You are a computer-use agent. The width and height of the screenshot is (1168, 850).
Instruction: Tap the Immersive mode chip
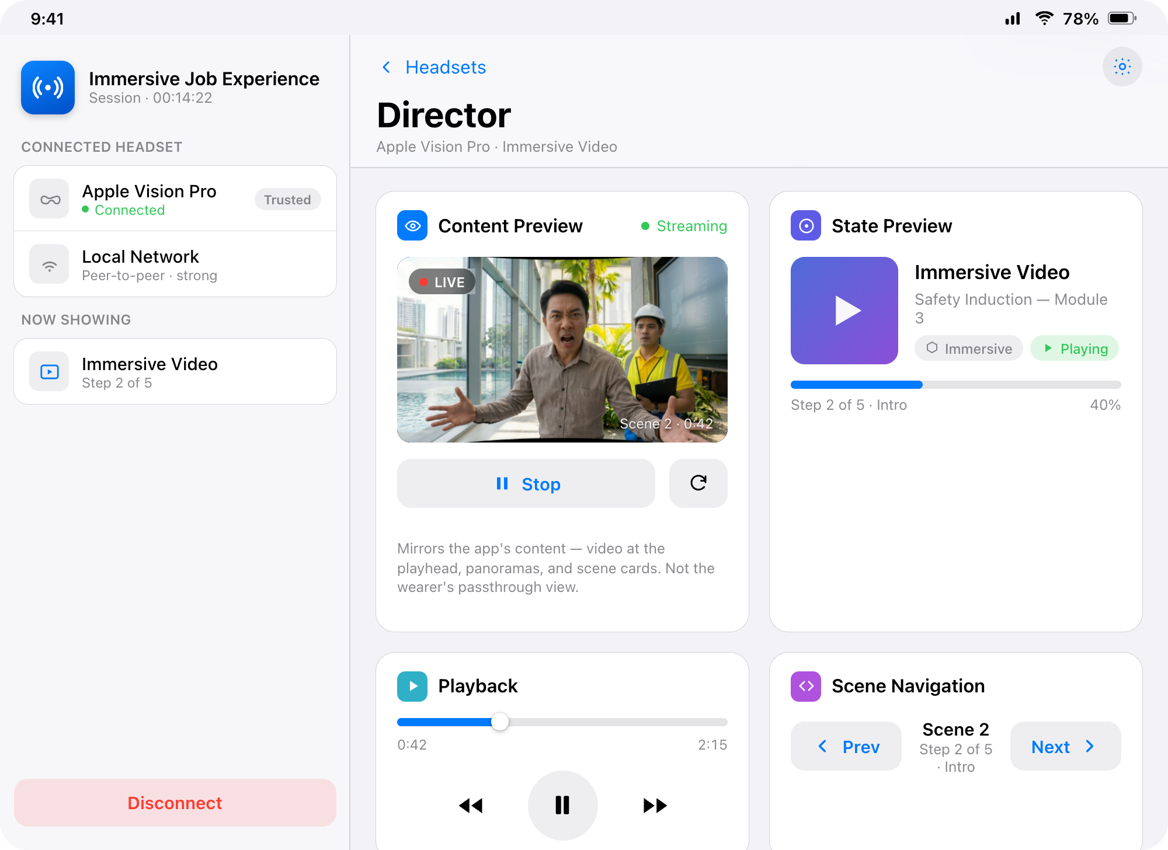point(969,349)
